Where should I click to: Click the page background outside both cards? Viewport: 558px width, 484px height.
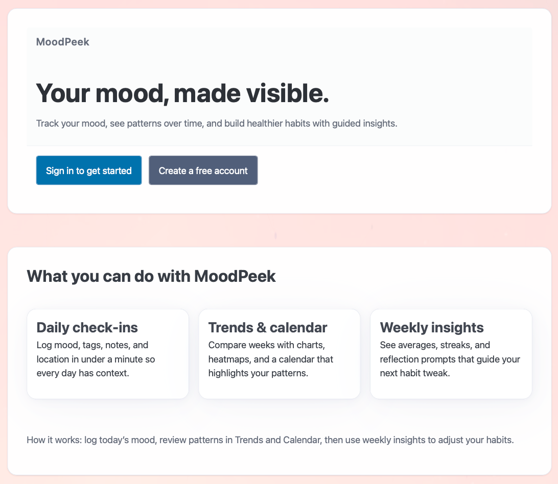(279, 231)
